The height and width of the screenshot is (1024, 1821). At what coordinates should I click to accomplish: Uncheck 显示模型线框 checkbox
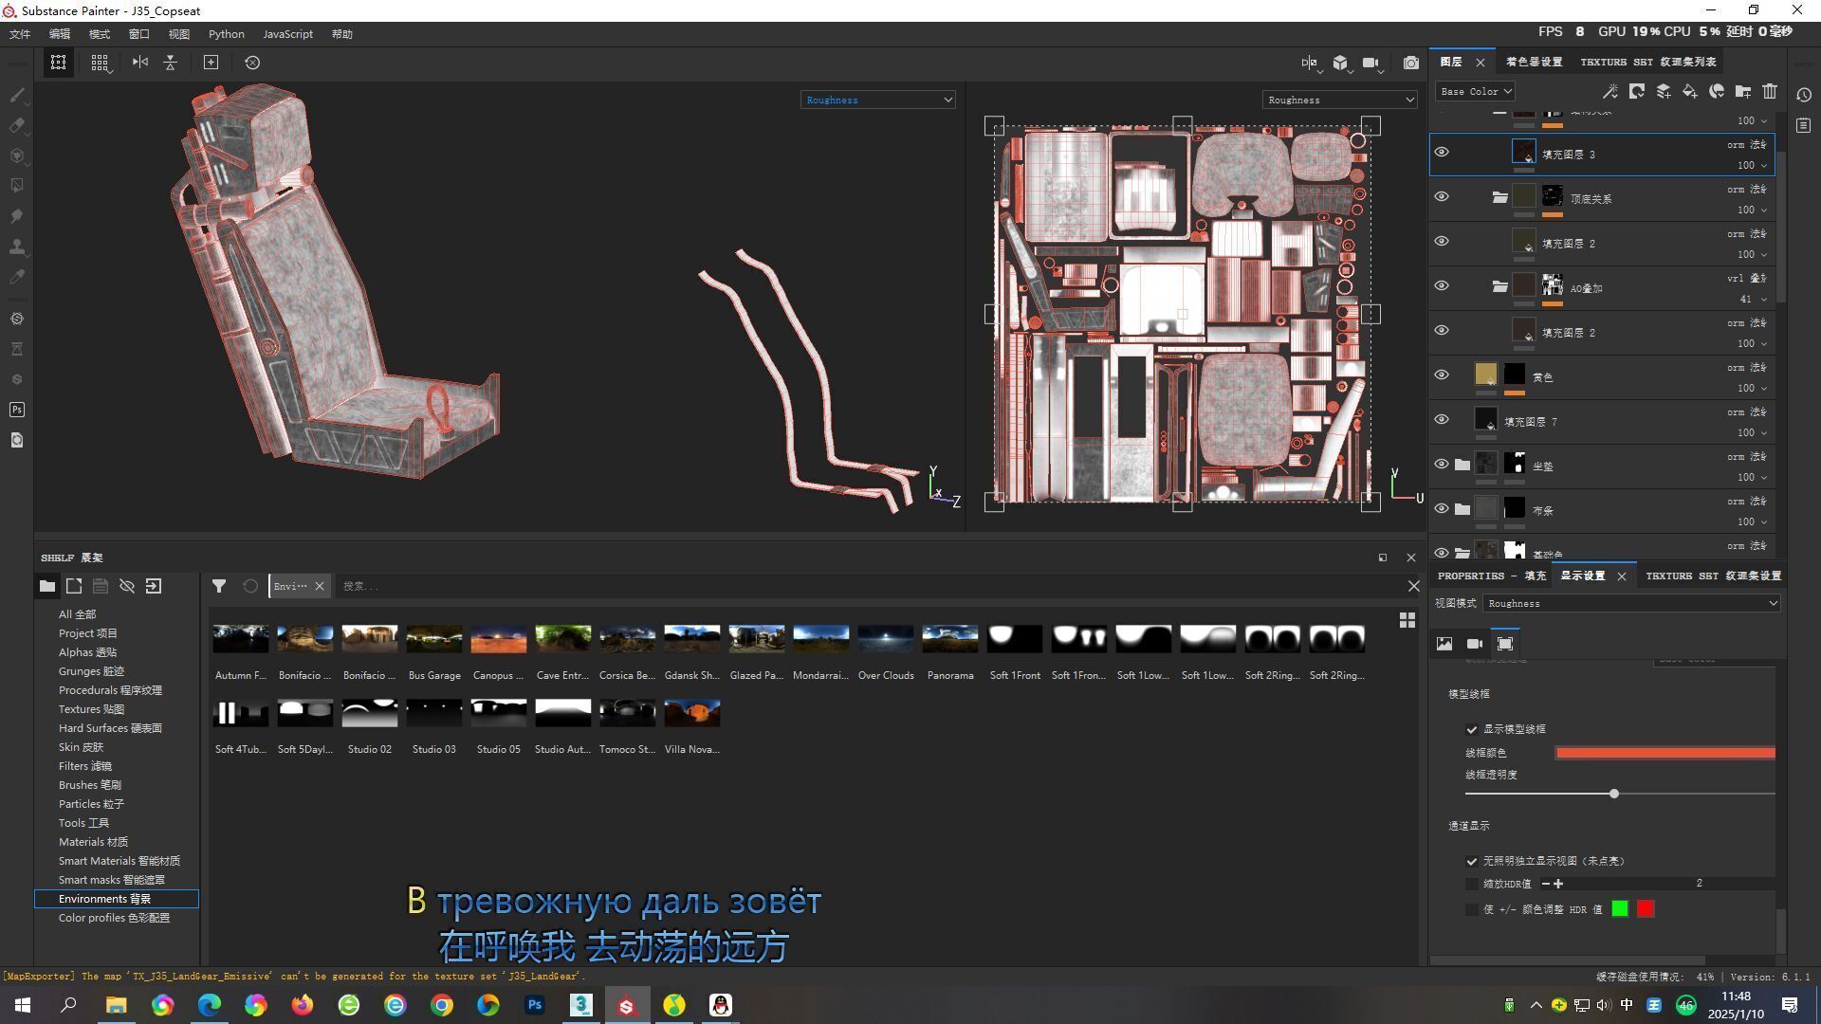coord(1472,729)
